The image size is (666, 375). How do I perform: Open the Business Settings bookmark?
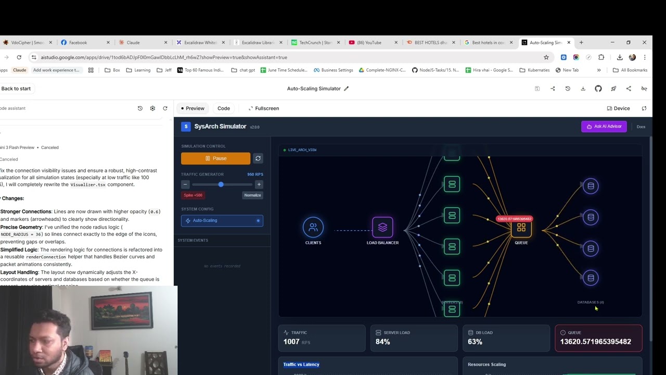[333, 70]
